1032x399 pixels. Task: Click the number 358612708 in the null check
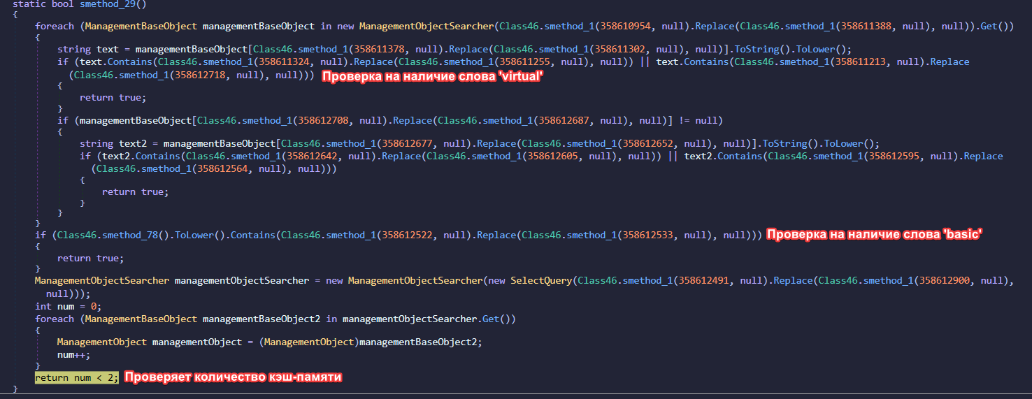[326, 120]
